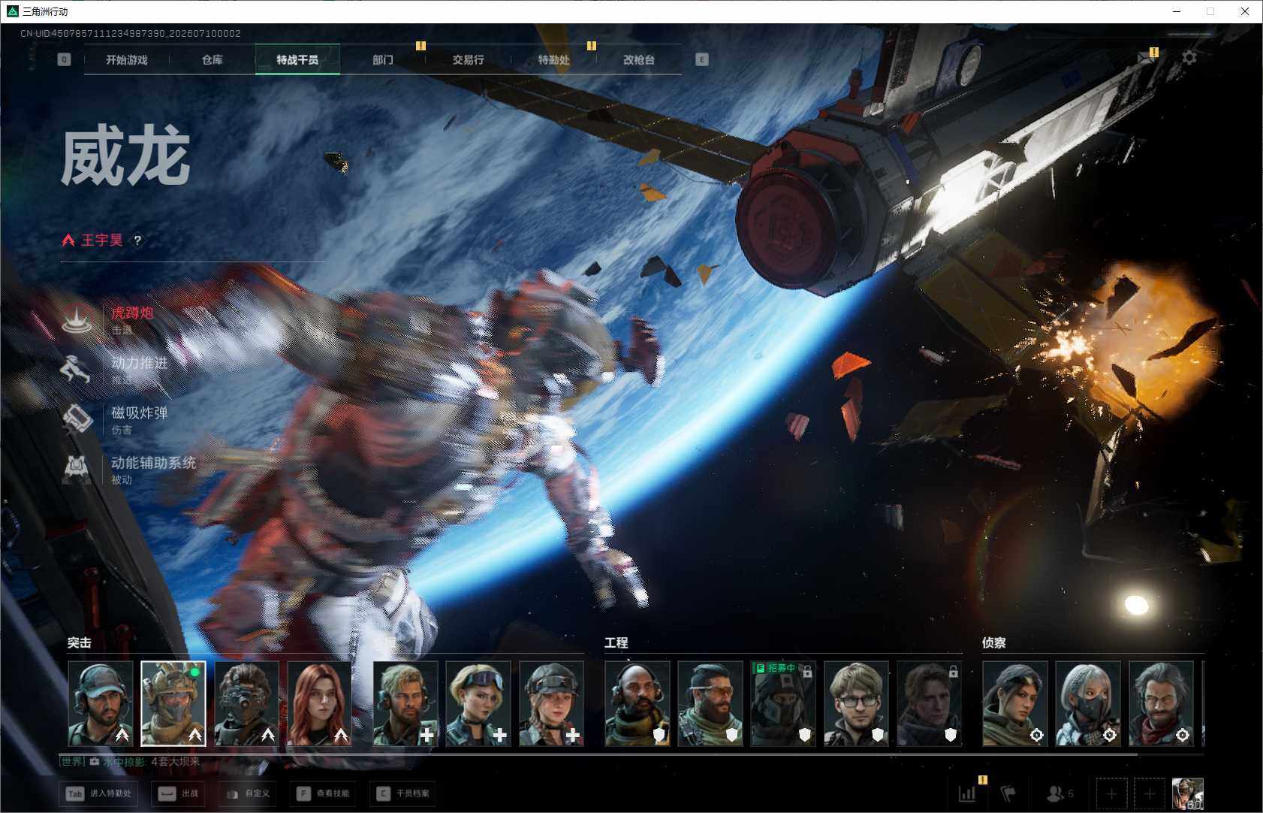Select the locked 招募中 operator portrait
This screenshot has height=813, width=1263.
783,704
